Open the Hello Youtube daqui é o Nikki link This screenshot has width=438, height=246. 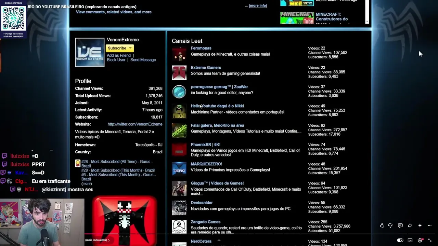point(217,106)
